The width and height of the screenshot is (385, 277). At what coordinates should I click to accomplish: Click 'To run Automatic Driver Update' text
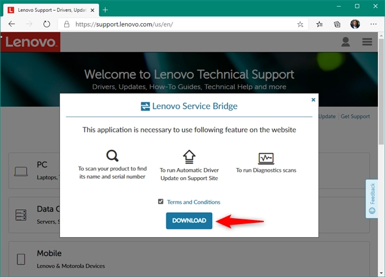click(x=189, y=174)
